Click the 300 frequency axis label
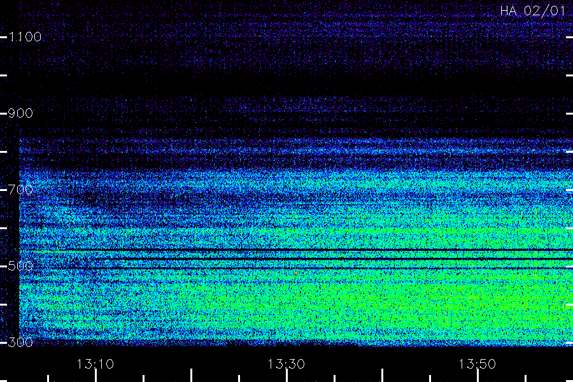This screenshot has width=573, height=382. (20, 342)
